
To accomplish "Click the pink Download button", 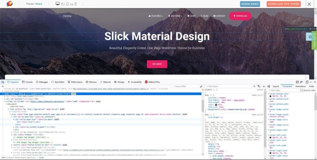I will (x=240, y=16).
